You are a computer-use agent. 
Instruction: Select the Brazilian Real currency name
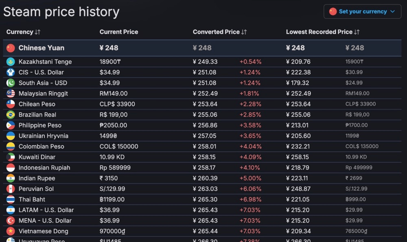(x=37, y=115)
